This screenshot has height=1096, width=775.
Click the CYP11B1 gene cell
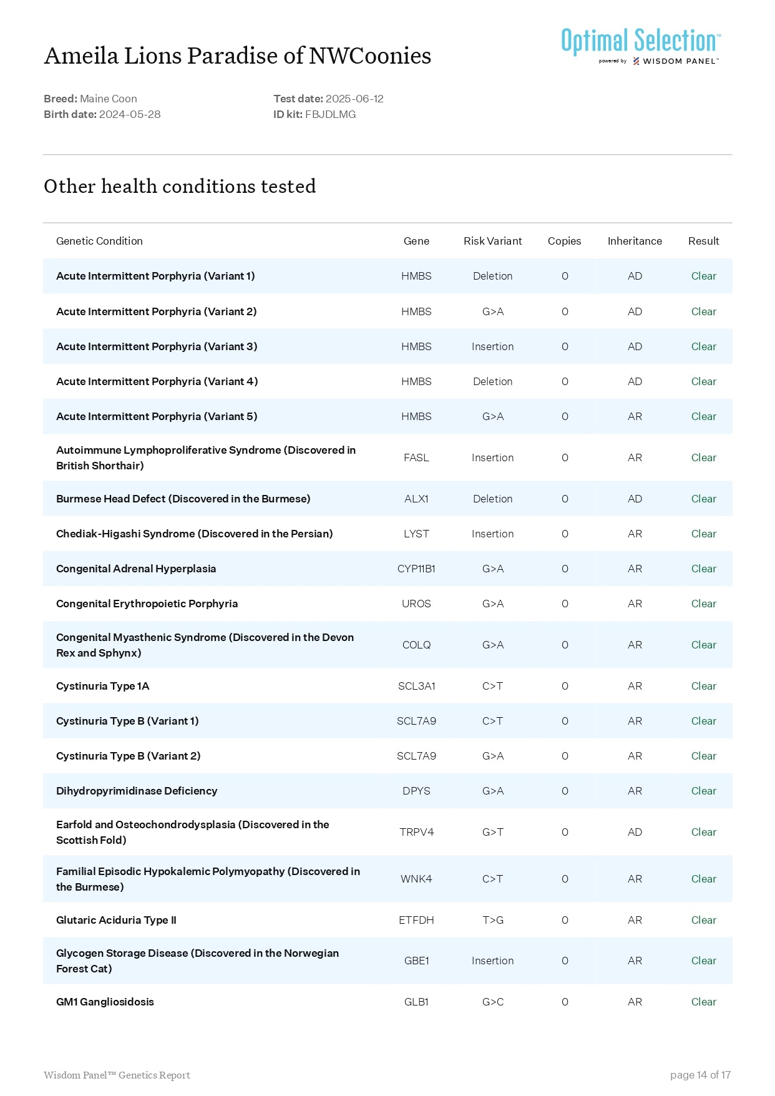click(416, 569)
